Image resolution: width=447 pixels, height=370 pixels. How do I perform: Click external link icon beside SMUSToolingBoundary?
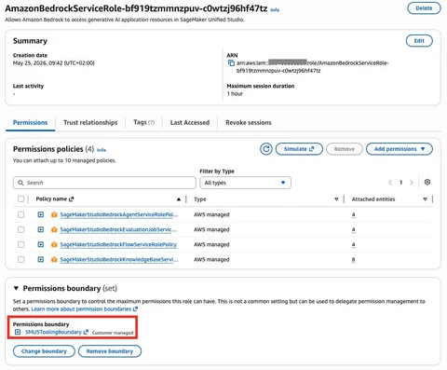(x=86, y=332)
